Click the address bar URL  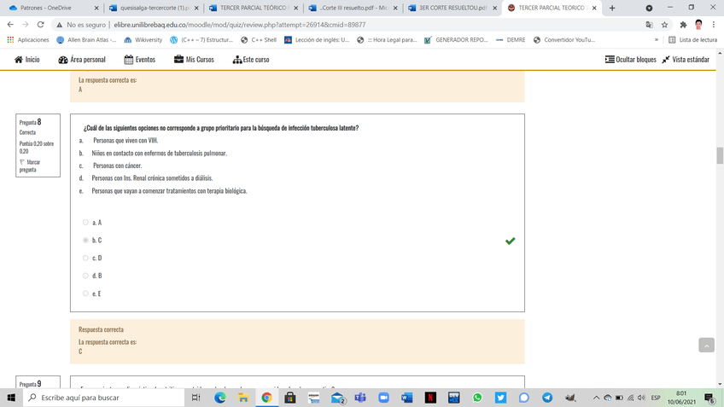coord(240,25)
